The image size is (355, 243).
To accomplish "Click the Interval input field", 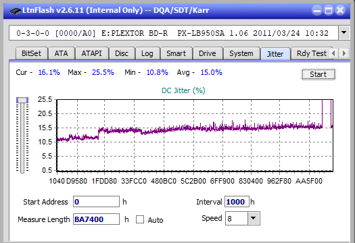I will (237, 202).
